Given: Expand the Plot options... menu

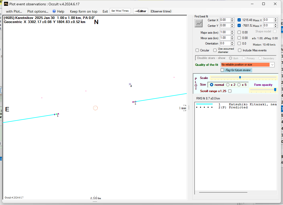Looking at the screenshot, I should click(x=38, y=11).
